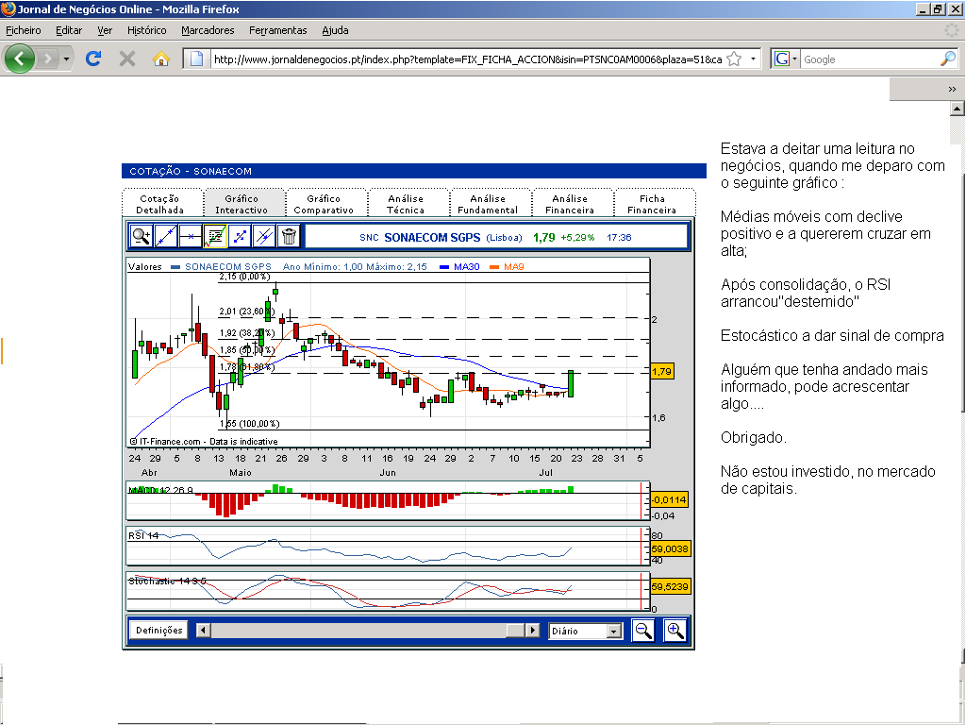
Task: Click the chart scroll left arrow
Action: click(x=204, y=630)
